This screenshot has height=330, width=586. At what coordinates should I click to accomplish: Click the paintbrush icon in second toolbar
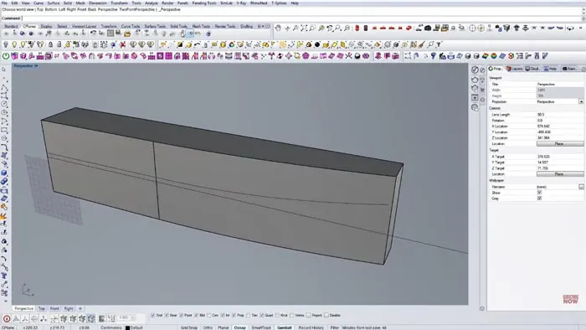(422, 45)
